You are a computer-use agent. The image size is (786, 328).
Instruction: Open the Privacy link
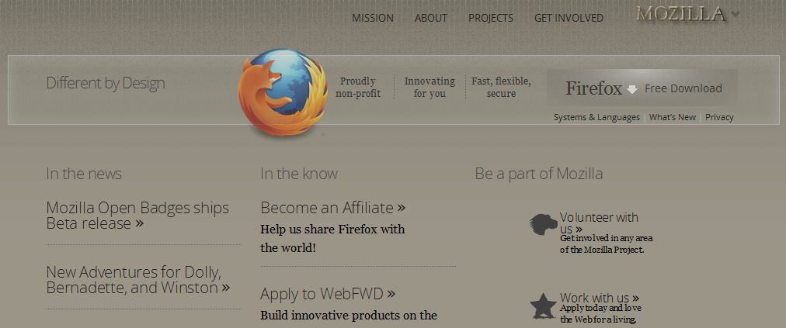[x=719, y=117]
